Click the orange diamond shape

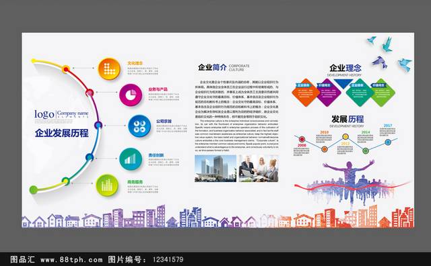(305, 93)
